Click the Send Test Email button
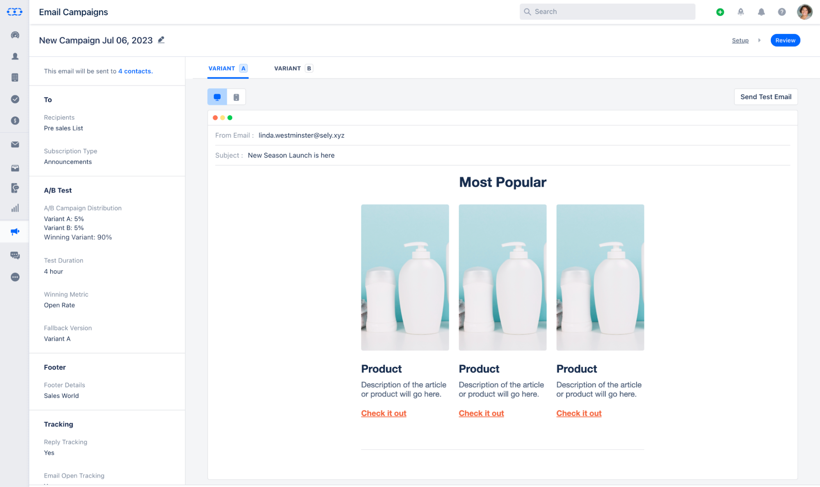Image resolution: width=820 pixels, height=487 pixels. [x=765, y=97]
